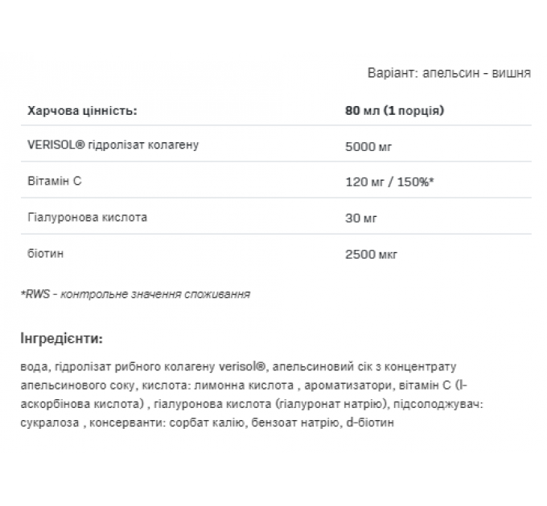Click the variant label 'апельсин - вишня'
This screenshot has height=506, width=547.
pos(476,73)
